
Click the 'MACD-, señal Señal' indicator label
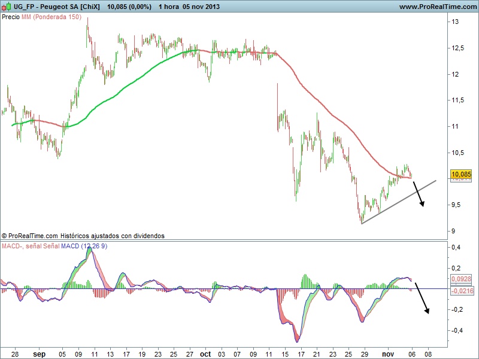click(31, 246)
